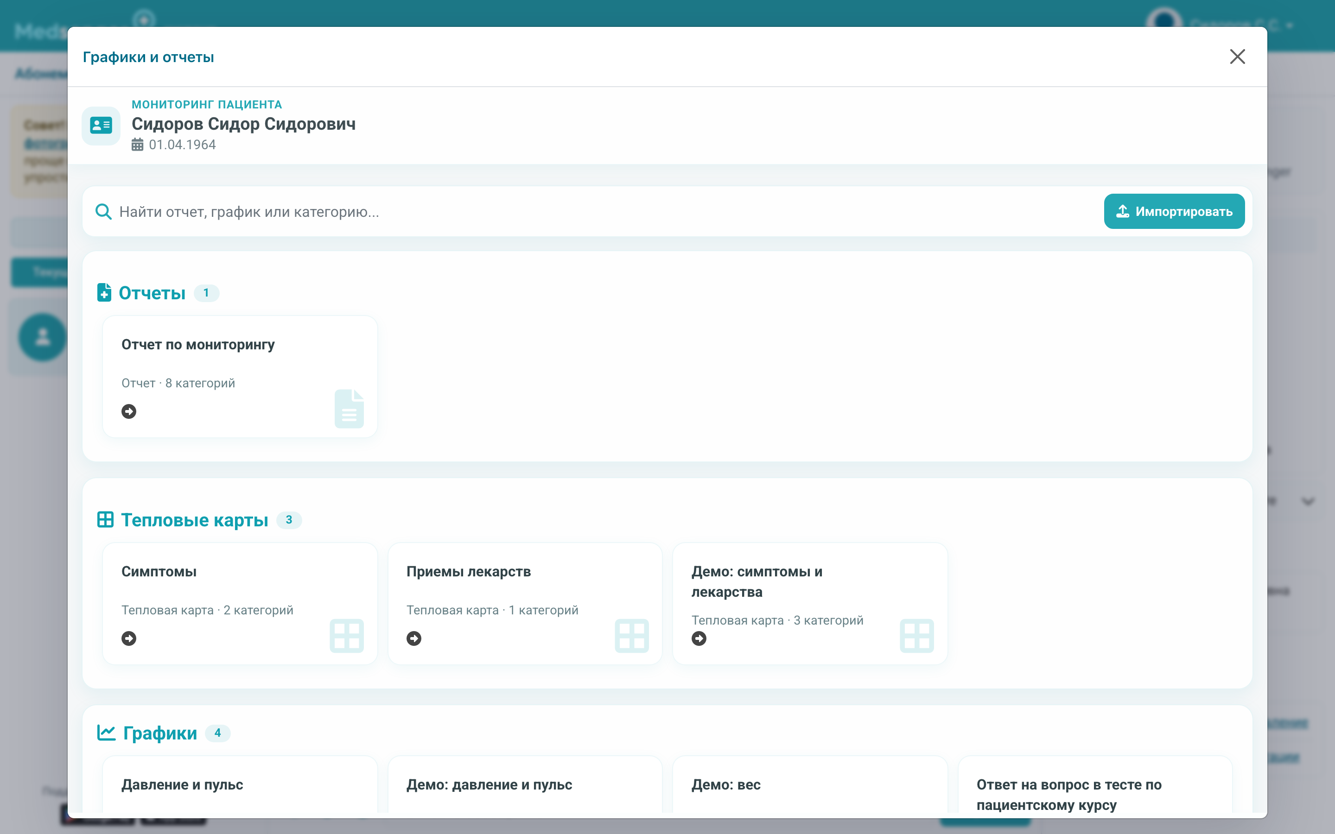Click arrow icon on Симптомы card
This screenshot has height=834, width=1335.
pyautogui.click(x=129, y=638)
